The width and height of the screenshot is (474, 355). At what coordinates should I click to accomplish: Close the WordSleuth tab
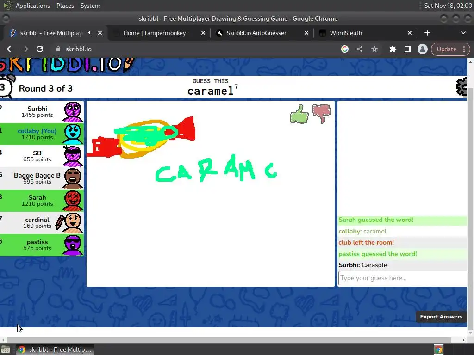(409, 33)
